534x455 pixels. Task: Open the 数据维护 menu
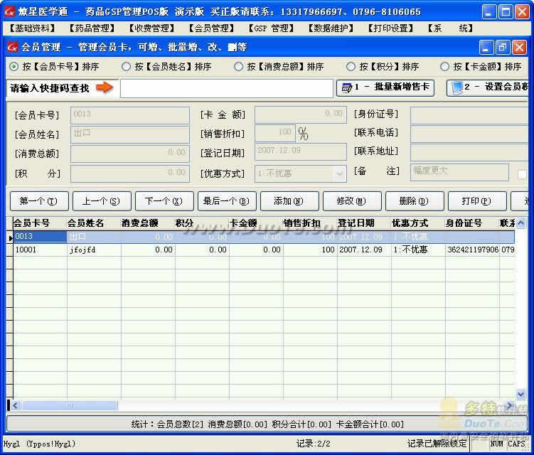tap(331, 28)
